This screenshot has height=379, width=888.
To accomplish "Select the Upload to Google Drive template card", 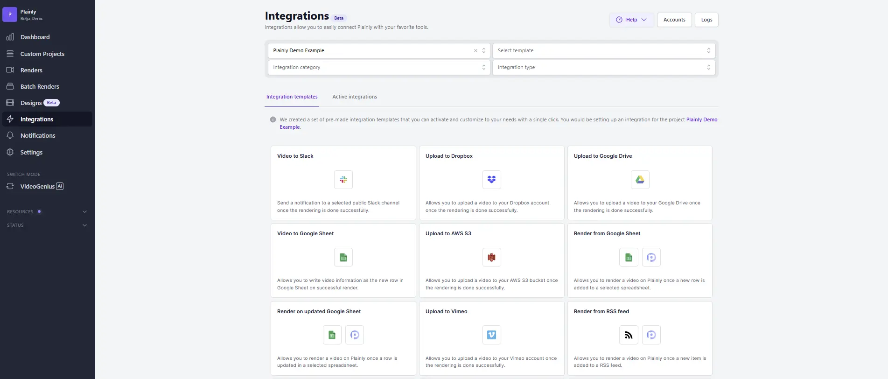I will pos(640,183).
